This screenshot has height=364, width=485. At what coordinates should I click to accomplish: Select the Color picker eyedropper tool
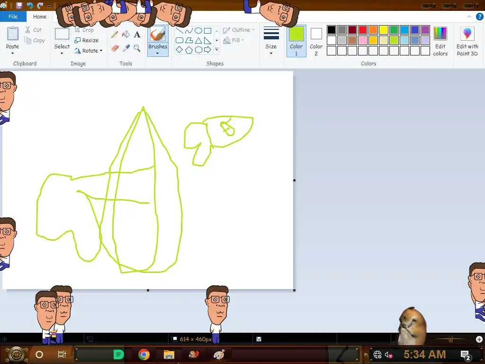click(x=126, y=48)
